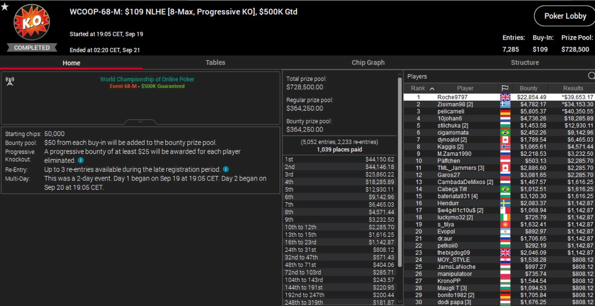Click the broadcast antenna icon
The width and height of the screenshot is (595, 306).
tap(10, 81)
